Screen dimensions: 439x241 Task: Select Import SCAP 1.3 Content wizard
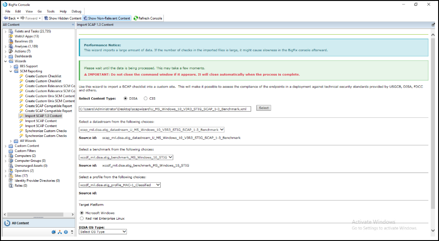pos(43,116)
